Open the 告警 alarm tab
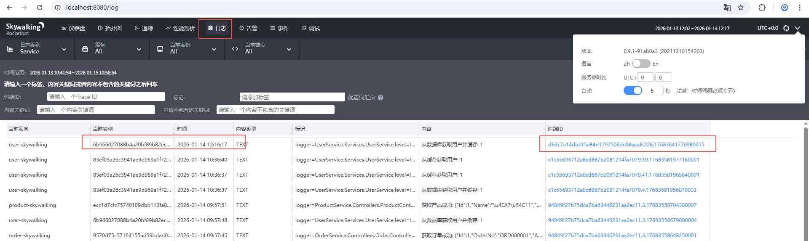This screenshot has height=241, width=809. tap(249, 28)
